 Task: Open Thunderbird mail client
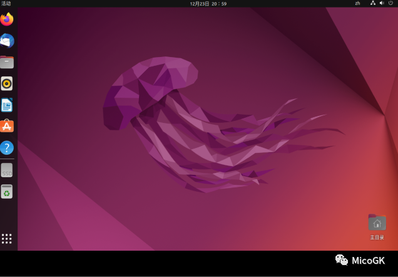coord(7,41)
